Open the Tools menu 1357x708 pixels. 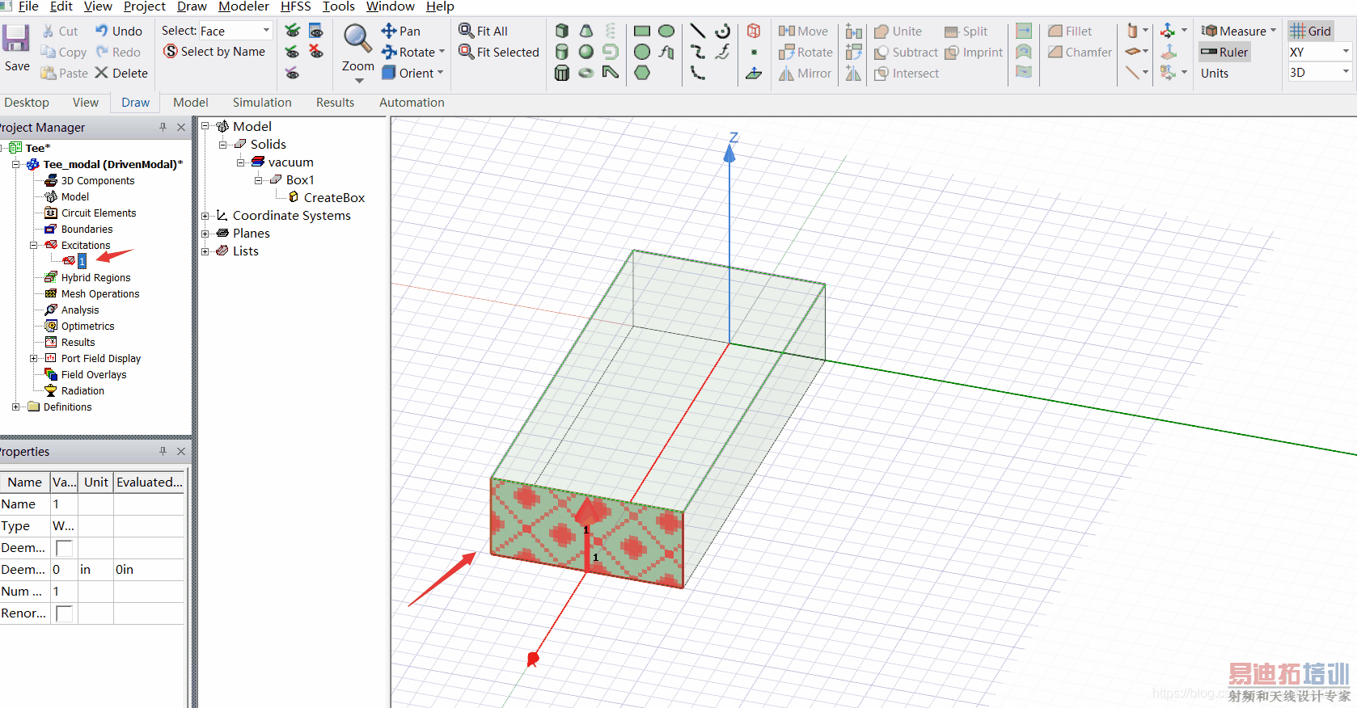point(339,6)
